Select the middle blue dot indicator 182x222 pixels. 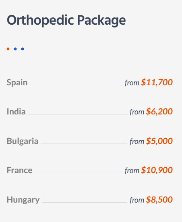pos(15,49)
